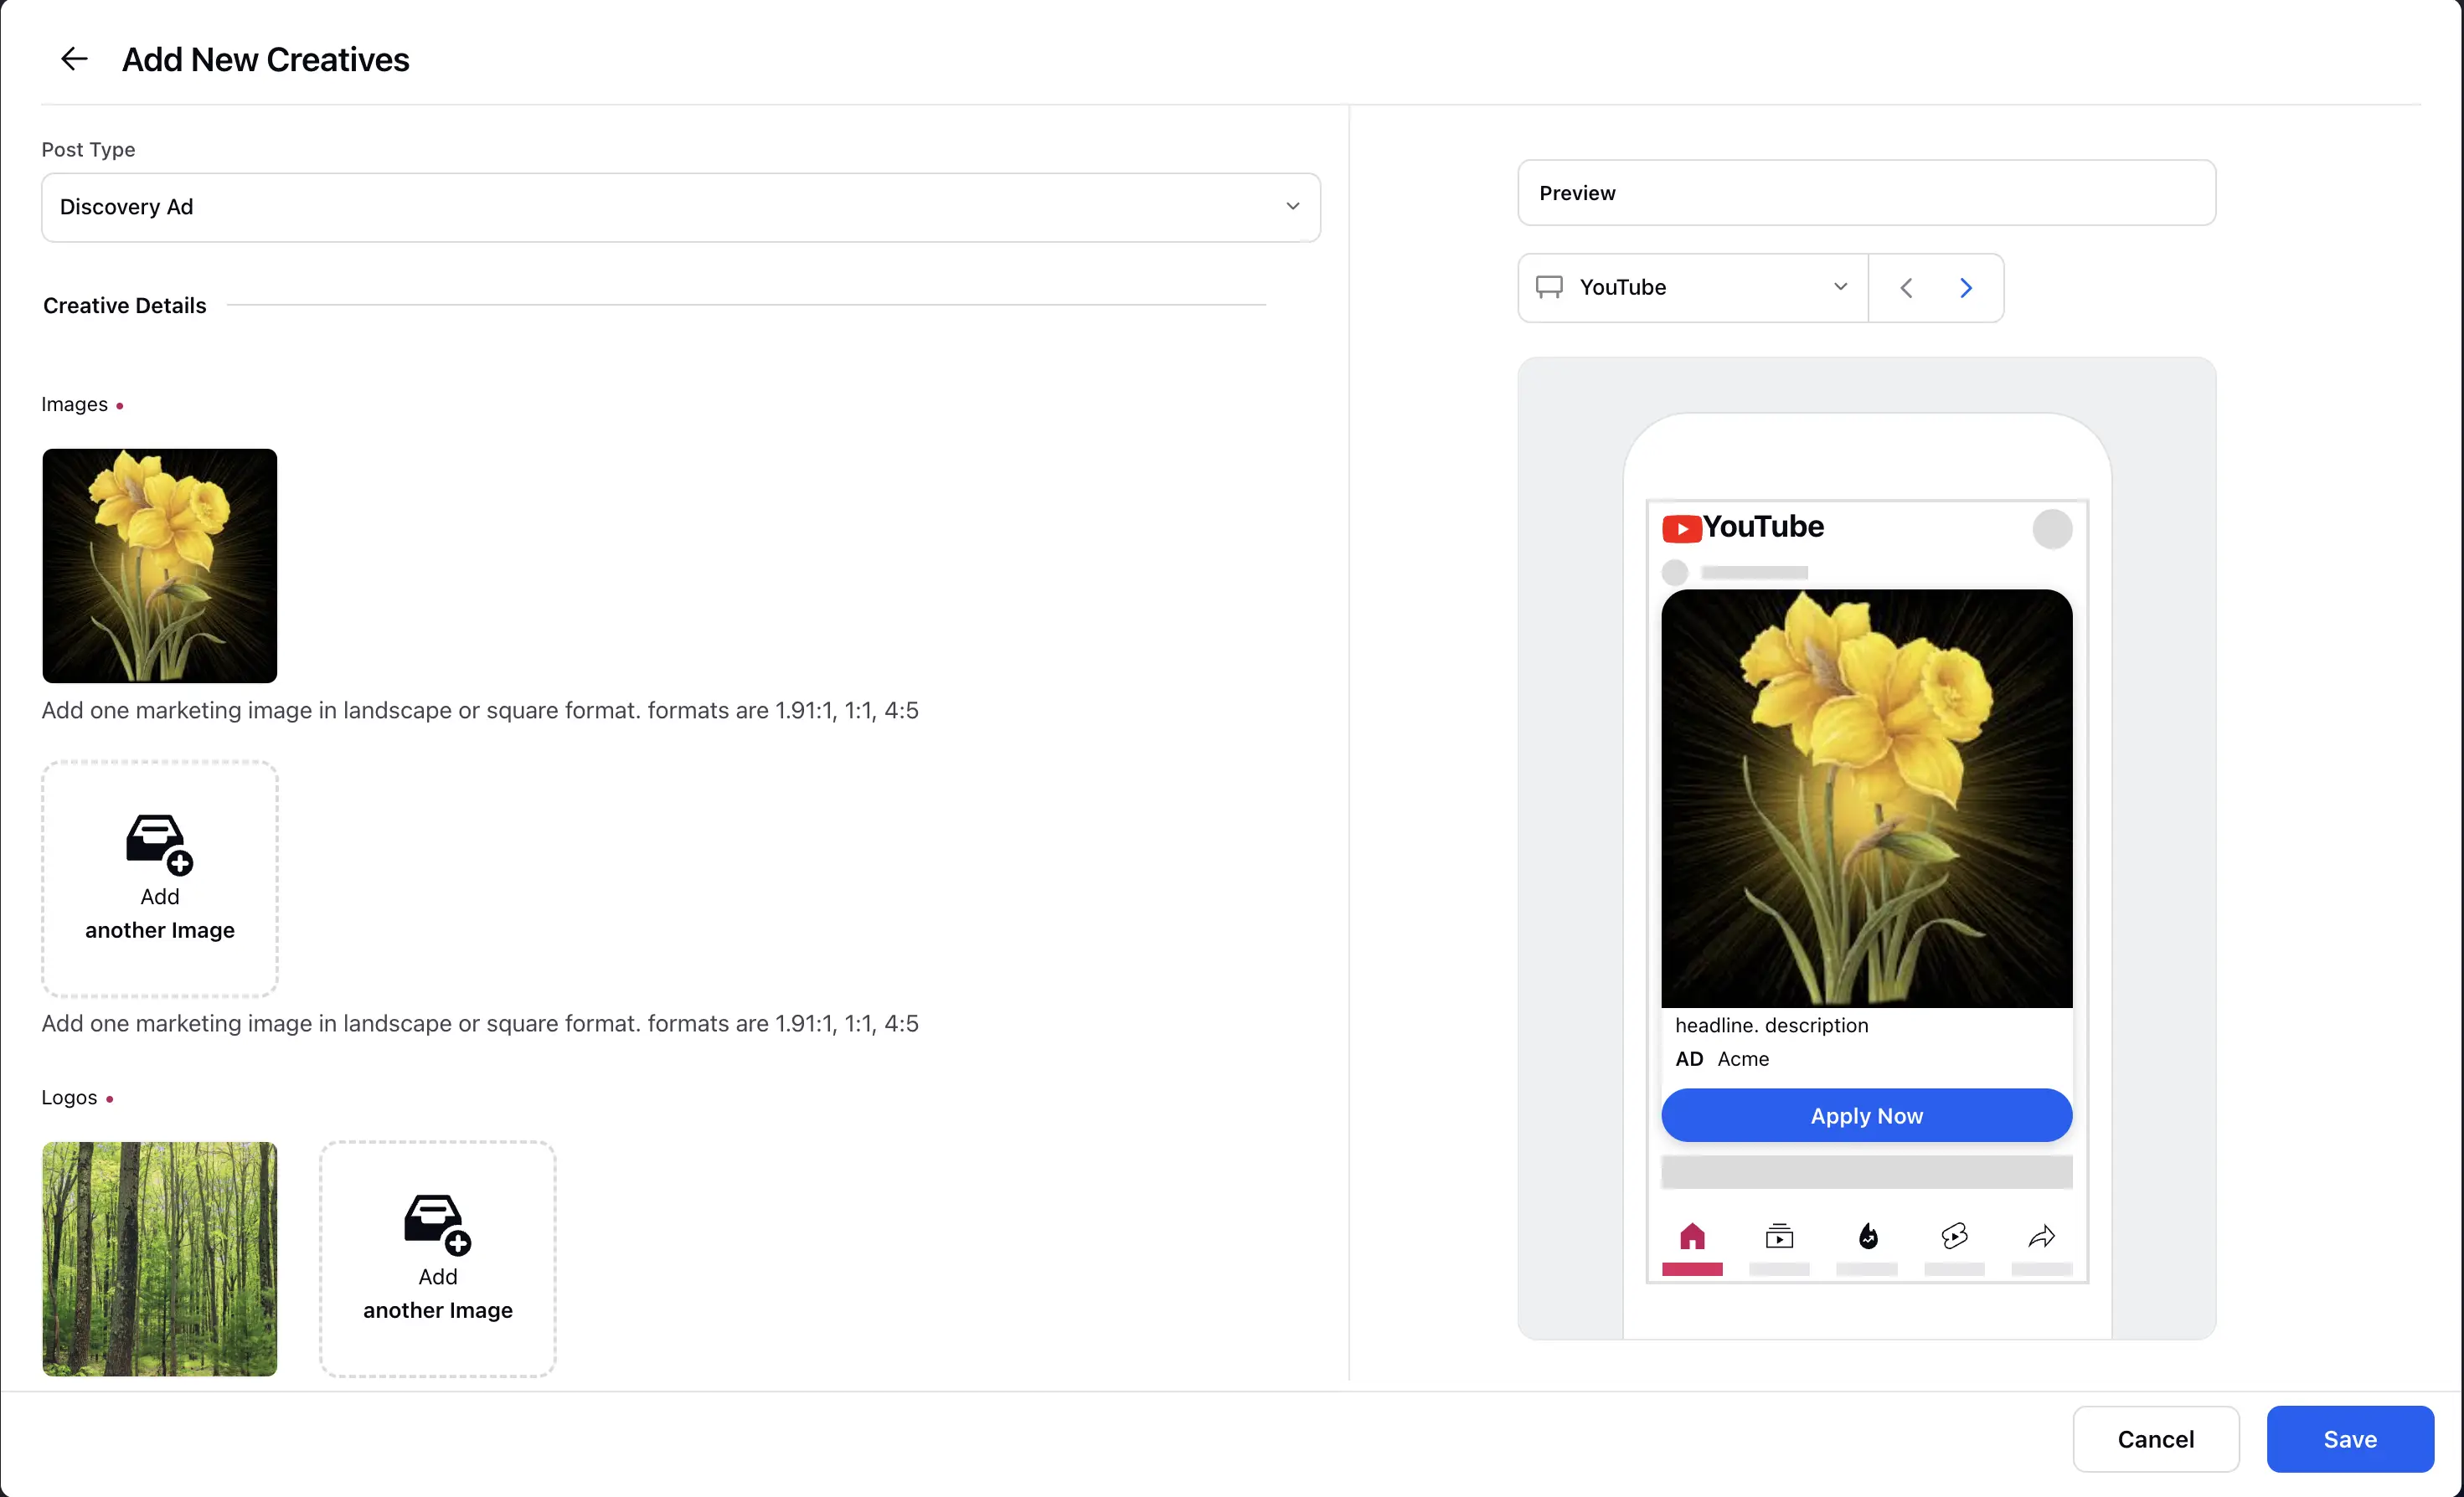
Task: Click the green forest logo thumbnail
Action: [x=158, y=1258]
